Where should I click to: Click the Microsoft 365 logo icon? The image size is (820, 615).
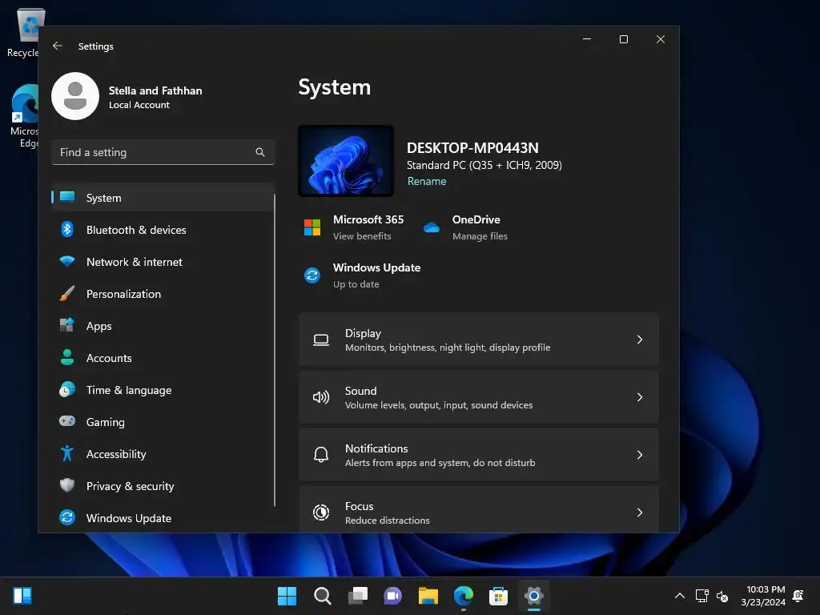click(x=312, y=227)
